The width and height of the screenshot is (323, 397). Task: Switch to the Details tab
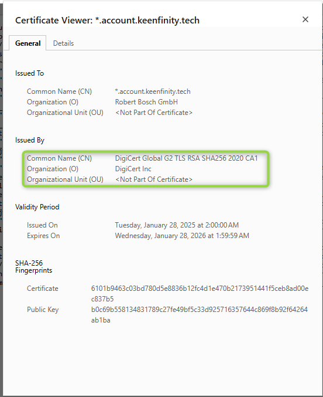click(63, 43)
